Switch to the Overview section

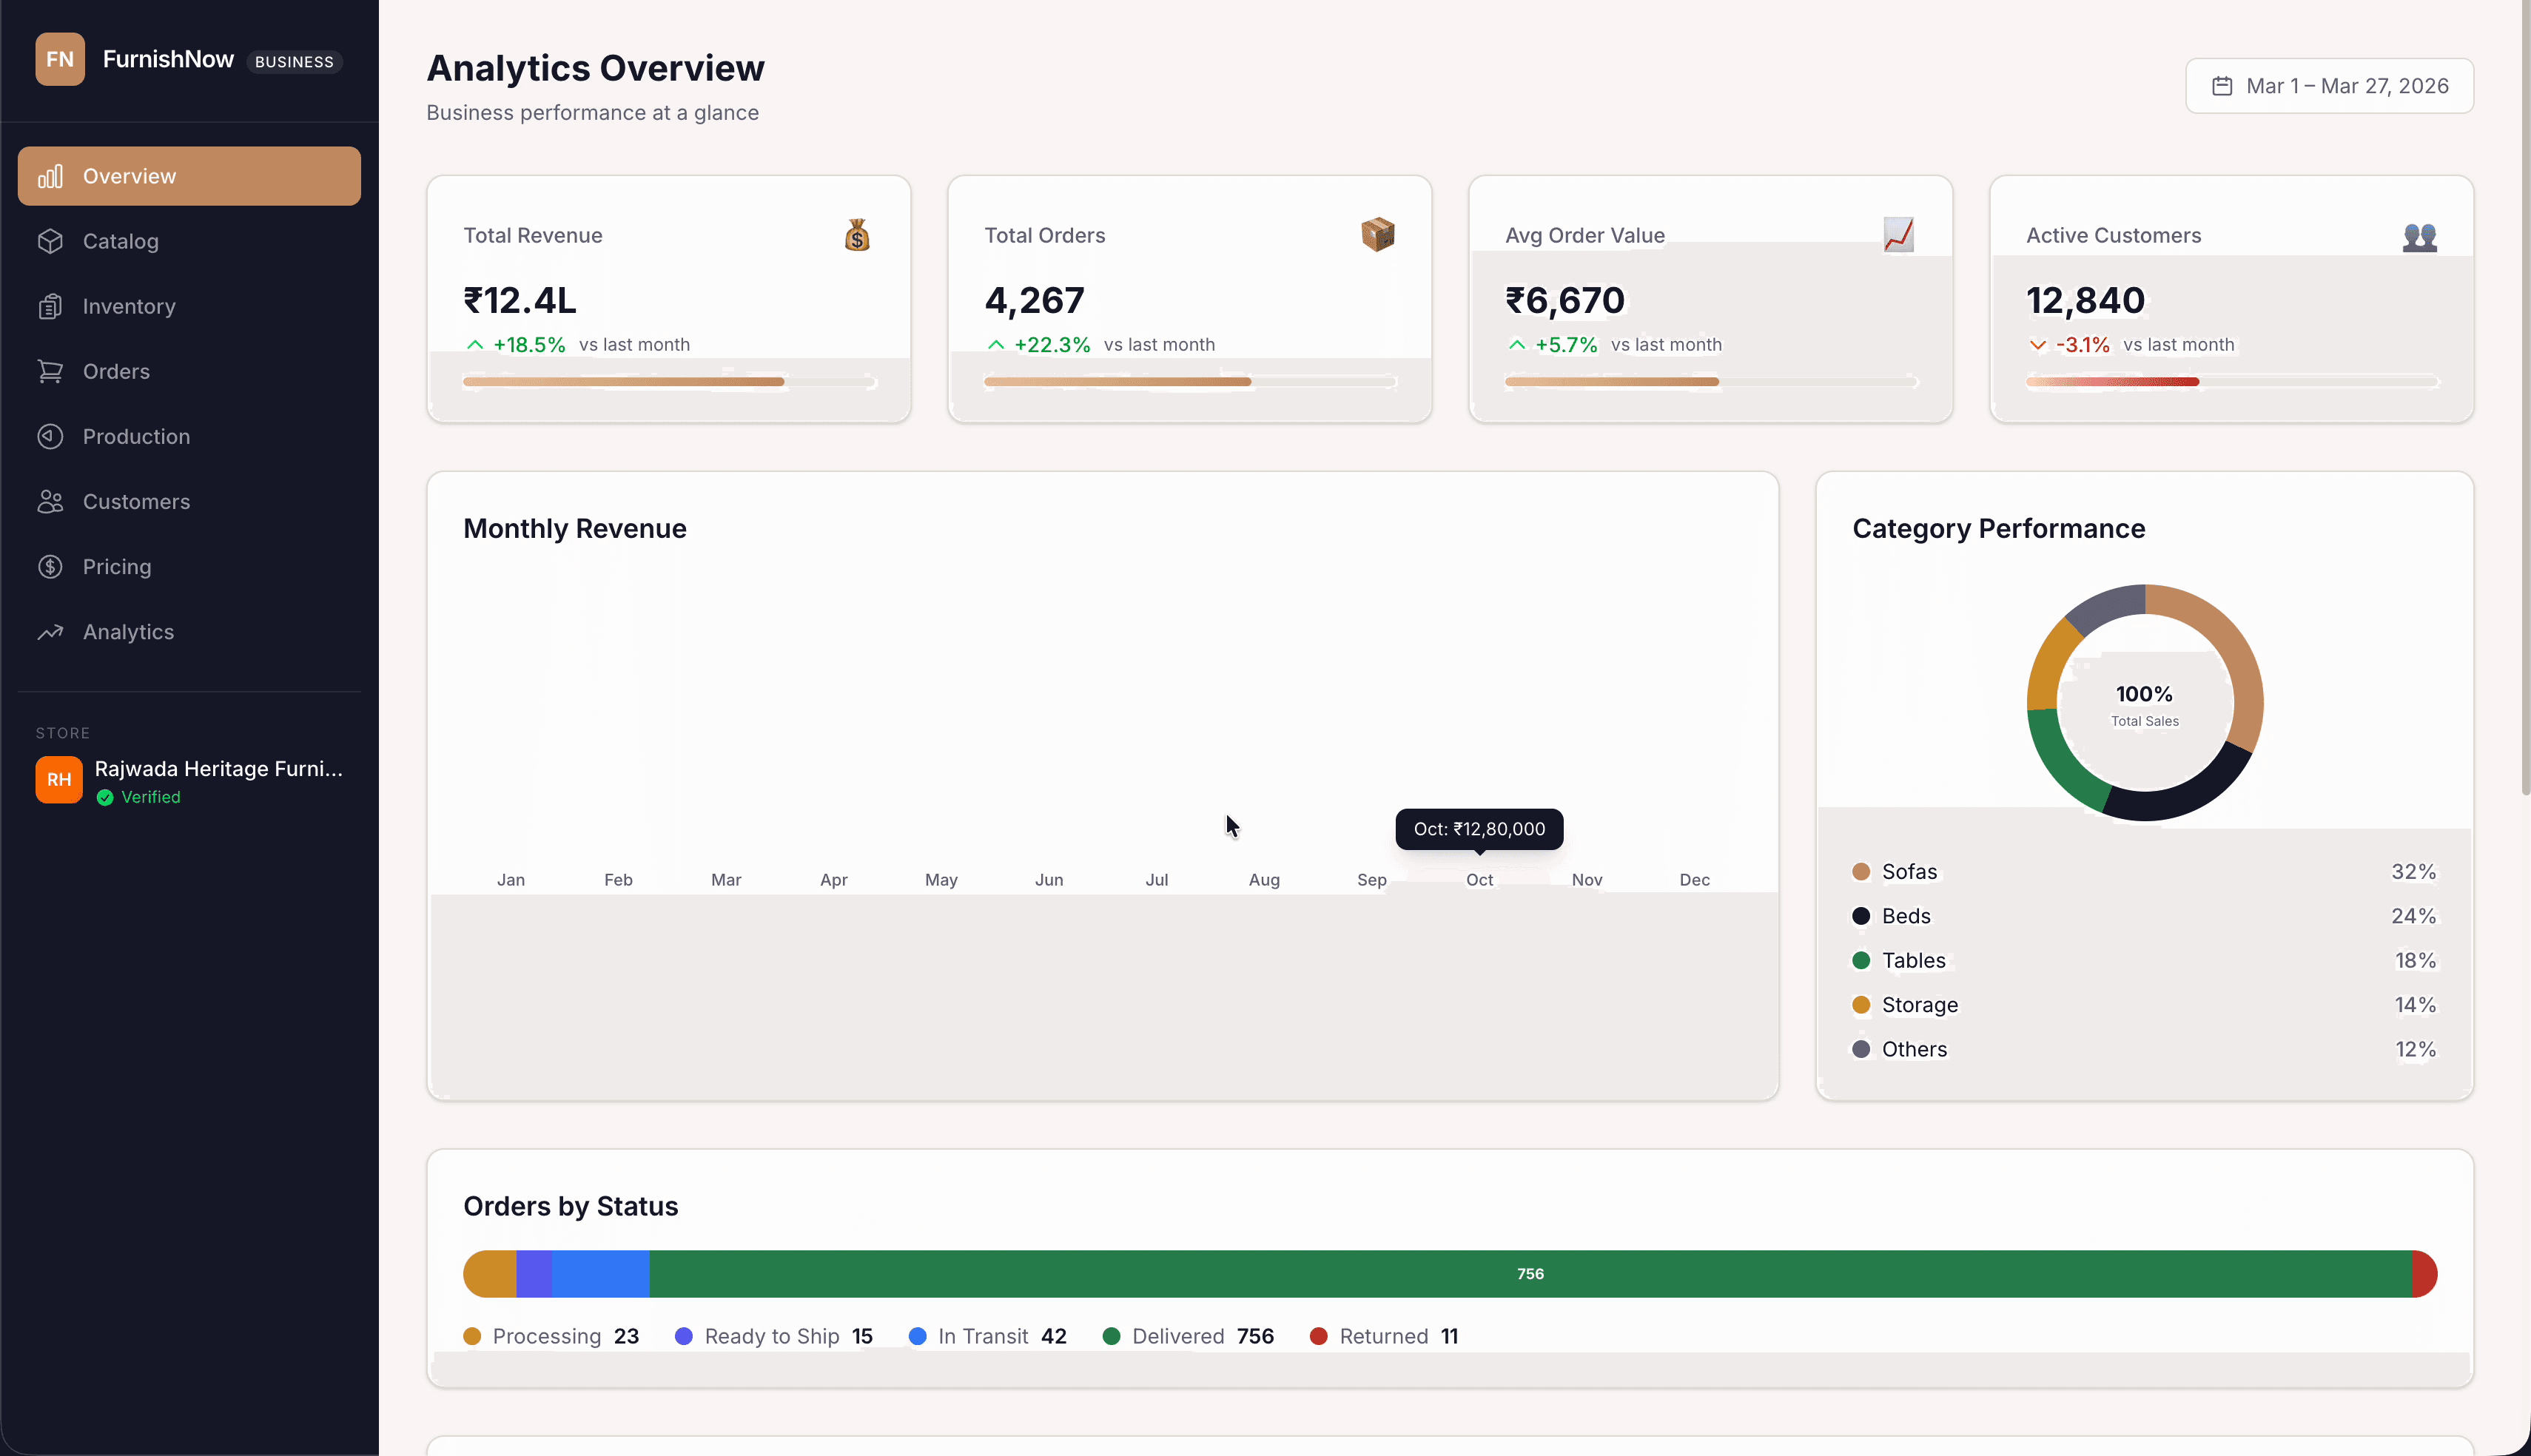pos(128,175)
